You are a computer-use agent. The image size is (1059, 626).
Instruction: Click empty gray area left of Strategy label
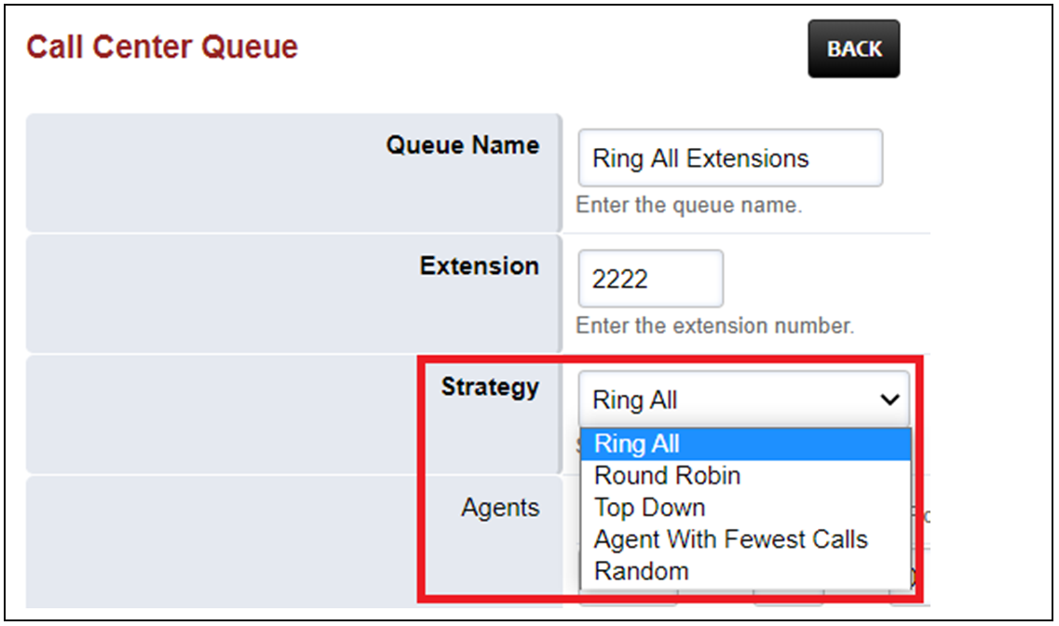(x=186, y=414)
